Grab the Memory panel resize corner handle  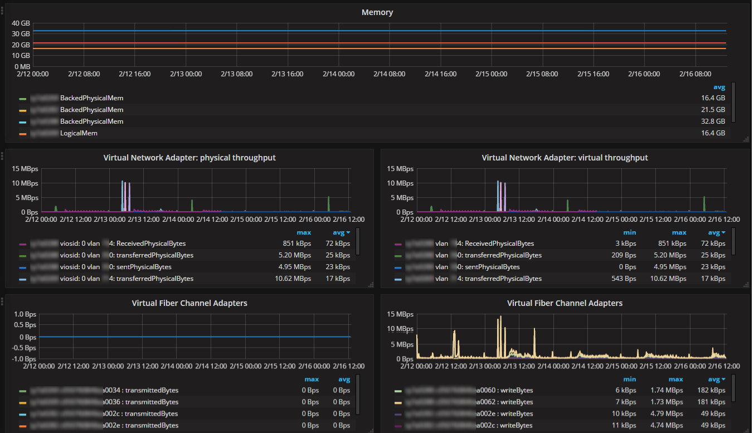pyautogui.click(x=746, y=139)
